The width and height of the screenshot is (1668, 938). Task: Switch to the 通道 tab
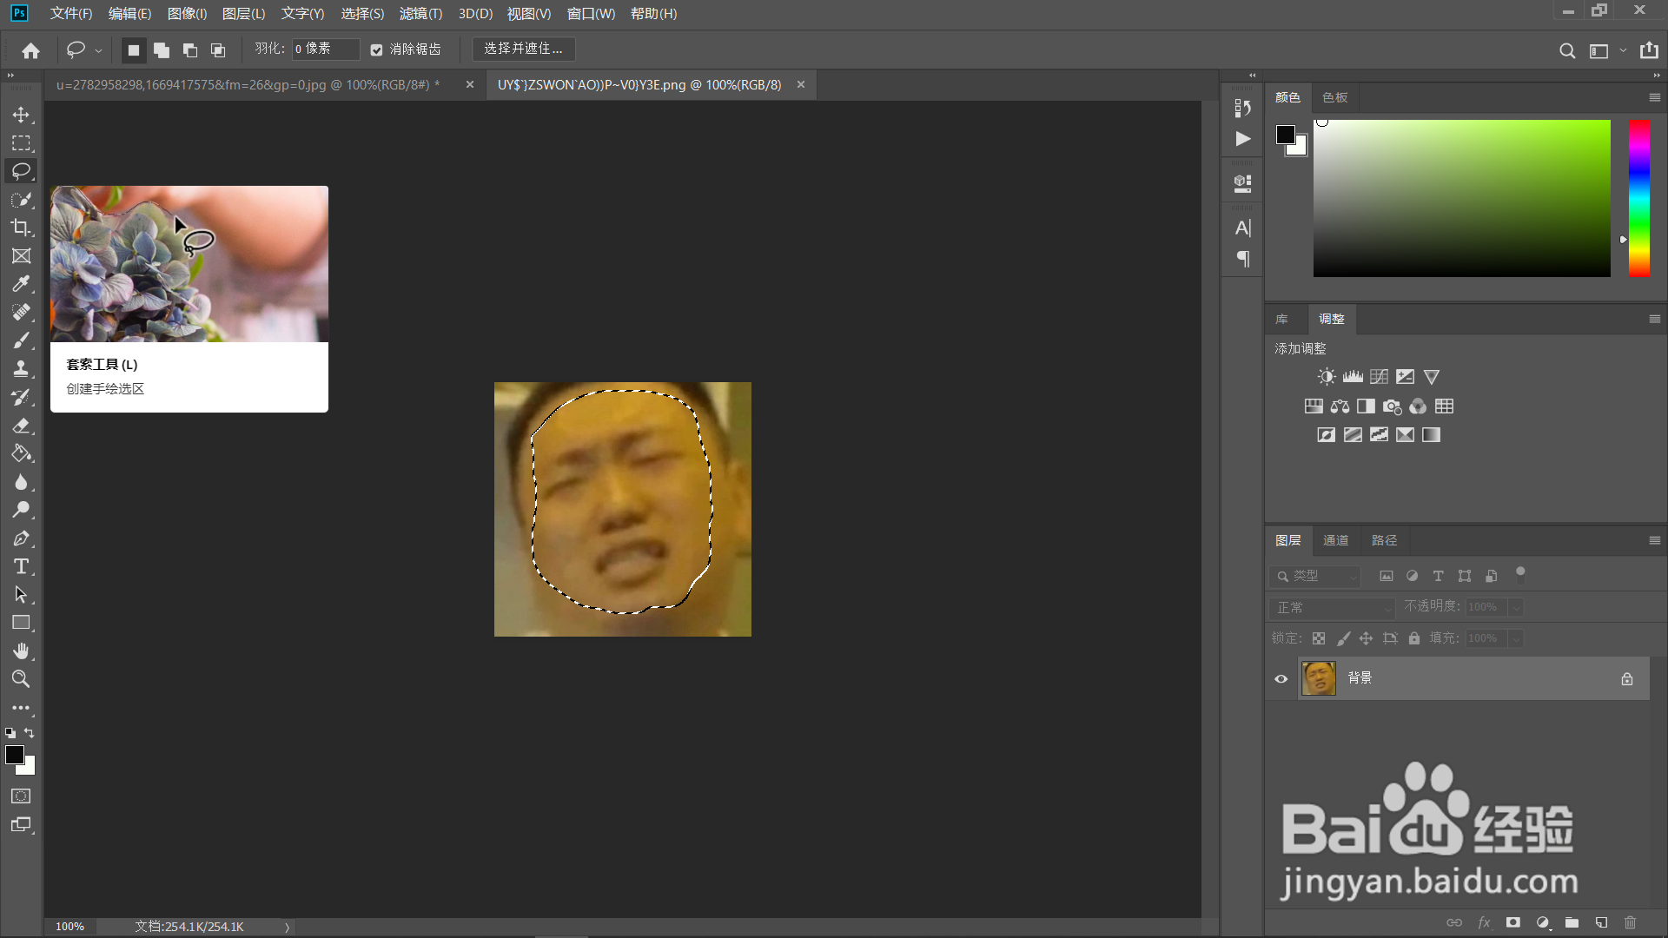pyautogui.click(x=1335, y=540)
